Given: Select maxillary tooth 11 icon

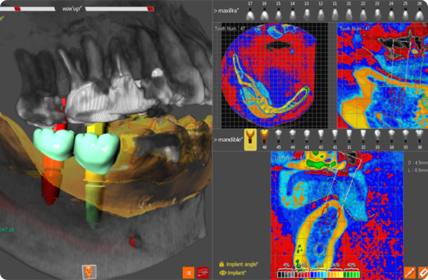Looking at the screenshot, I should click(x=335, y=14).
